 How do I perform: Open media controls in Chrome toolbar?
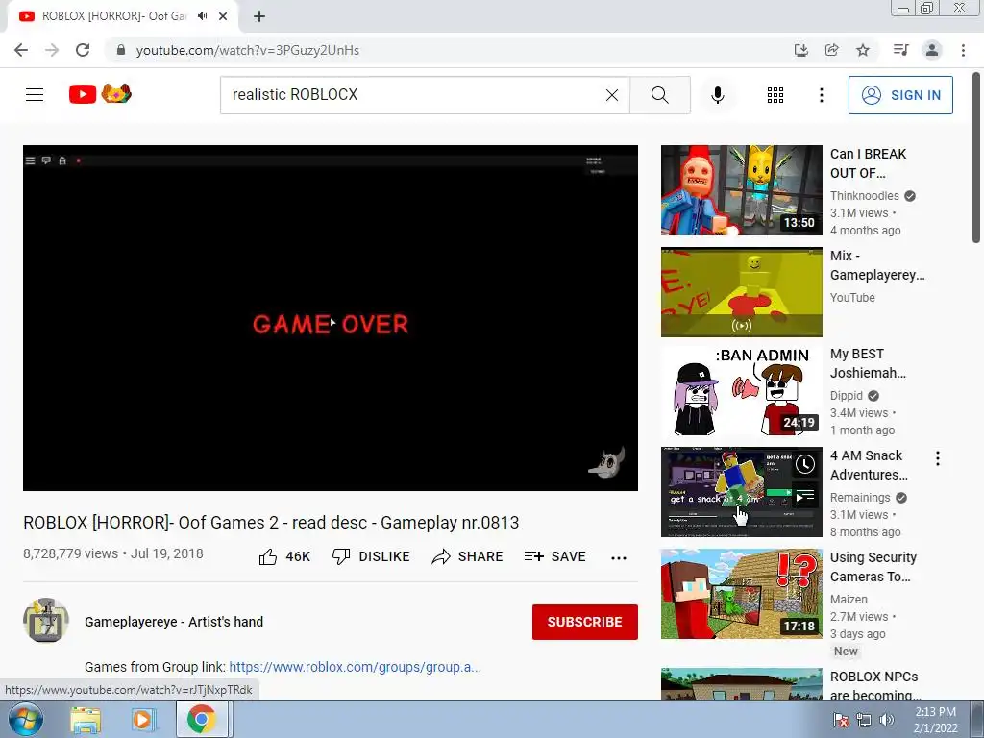click(x=900, y=50)
